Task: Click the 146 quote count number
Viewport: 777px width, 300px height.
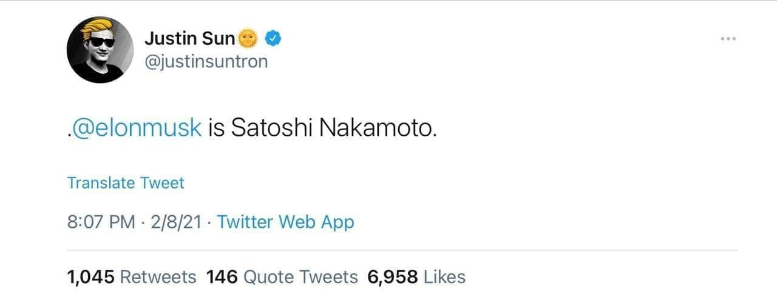Action: 222,277
